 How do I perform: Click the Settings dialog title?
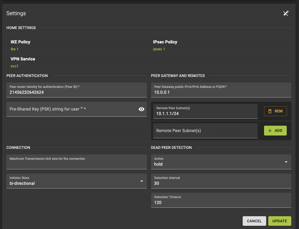click(x=16, y=14)
